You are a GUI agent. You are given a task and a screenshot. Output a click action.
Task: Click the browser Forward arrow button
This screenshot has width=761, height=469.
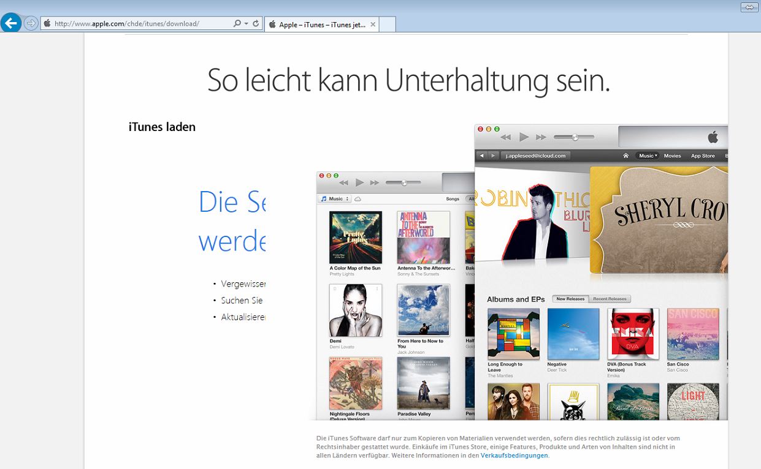31,24
